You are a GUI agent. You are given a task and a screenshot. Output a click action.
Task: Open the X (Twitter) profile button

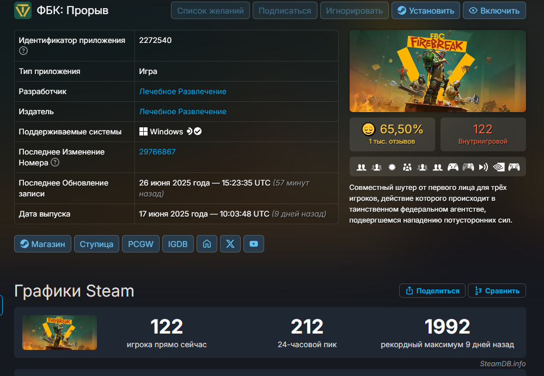coord(230,244)
